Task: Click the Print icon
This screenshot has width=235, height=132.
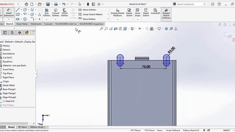Action: pos(56,4)
